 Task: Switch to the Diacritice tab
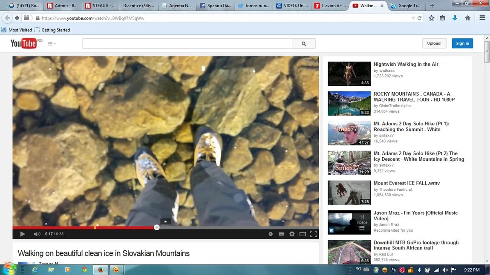139,6
